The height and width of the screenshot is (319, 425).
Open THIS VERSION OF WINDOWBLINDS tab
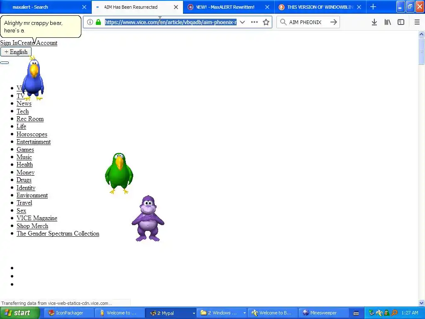click(320, 7)
